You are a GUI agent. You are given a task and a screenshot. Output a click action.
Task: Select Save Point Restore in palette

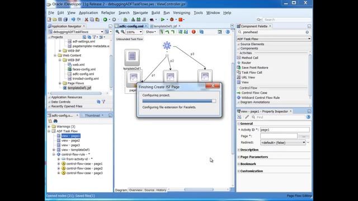(255, 68)
